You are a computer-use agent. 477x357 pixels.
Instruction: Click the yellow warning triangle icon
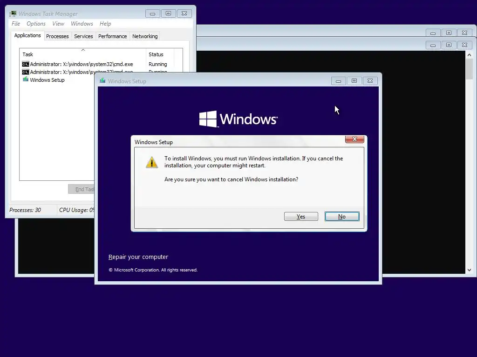click(152, 162)
